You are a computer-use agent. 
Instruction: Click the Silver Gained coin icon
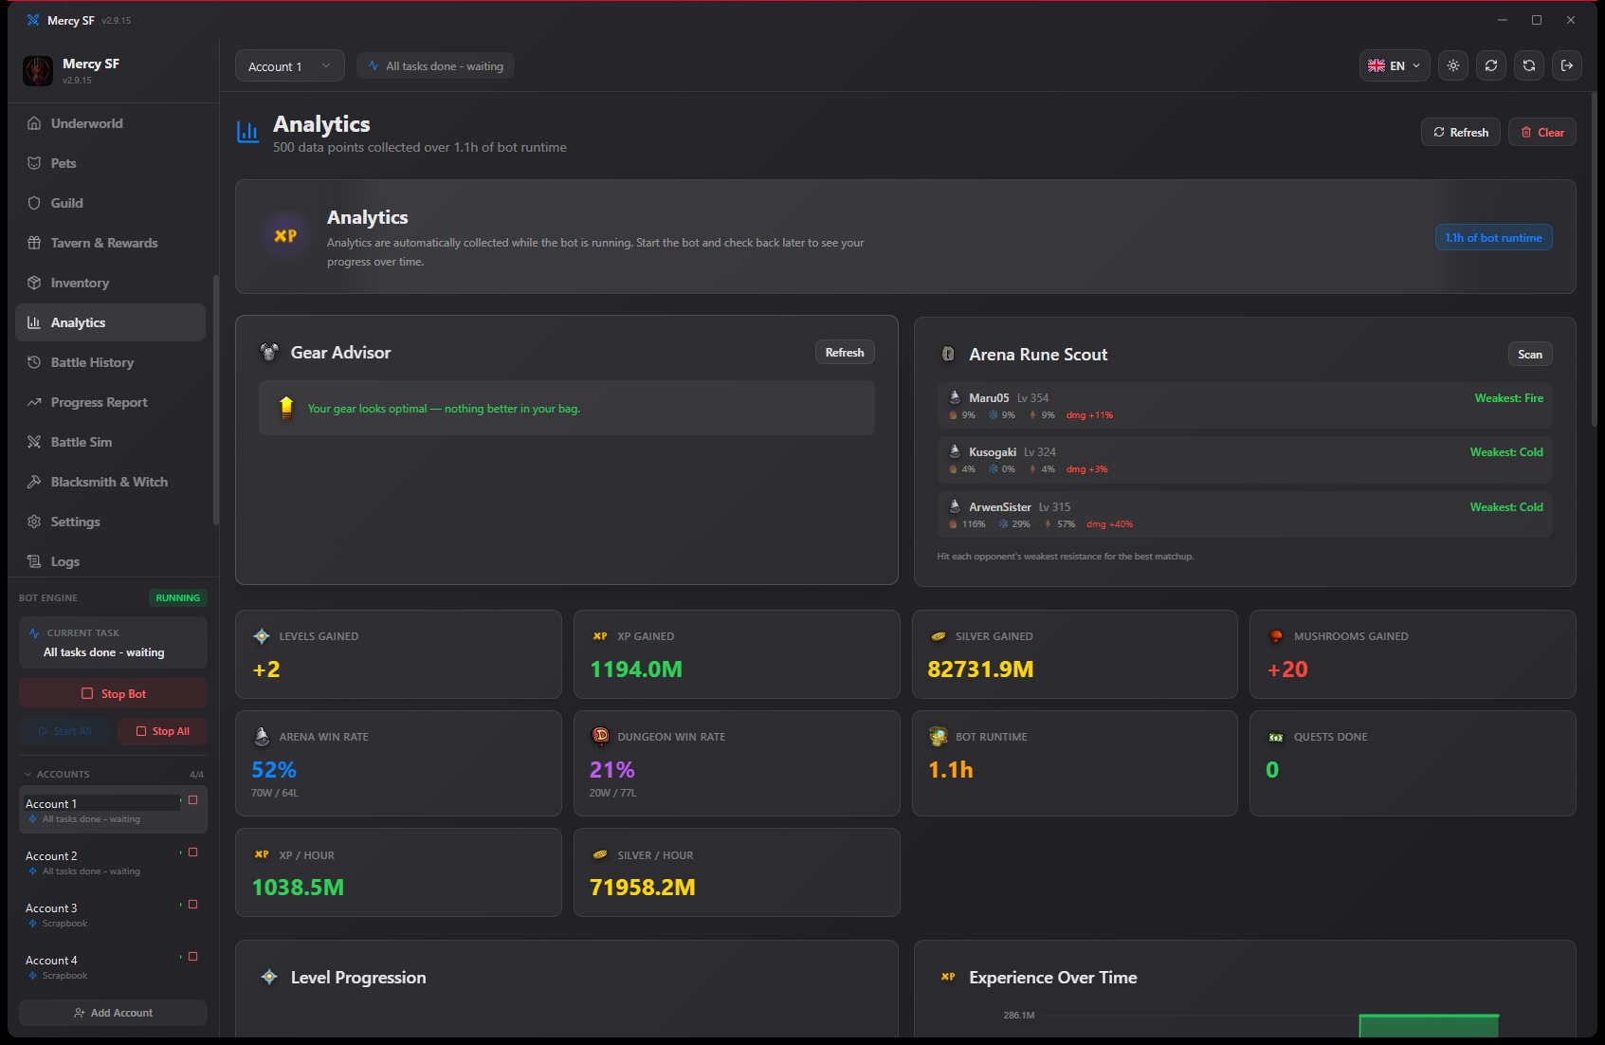click(939, 636)
